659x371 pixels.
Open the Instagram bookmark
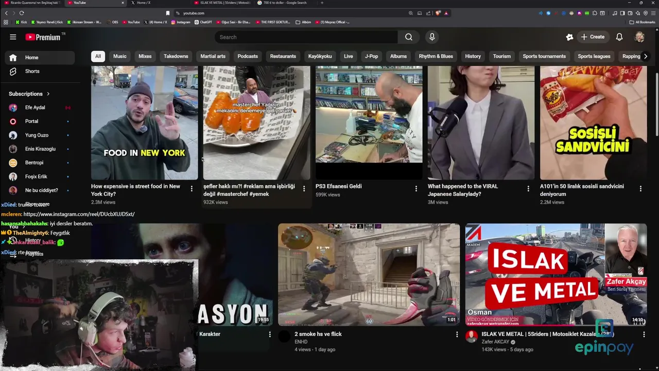coord(181,22)
